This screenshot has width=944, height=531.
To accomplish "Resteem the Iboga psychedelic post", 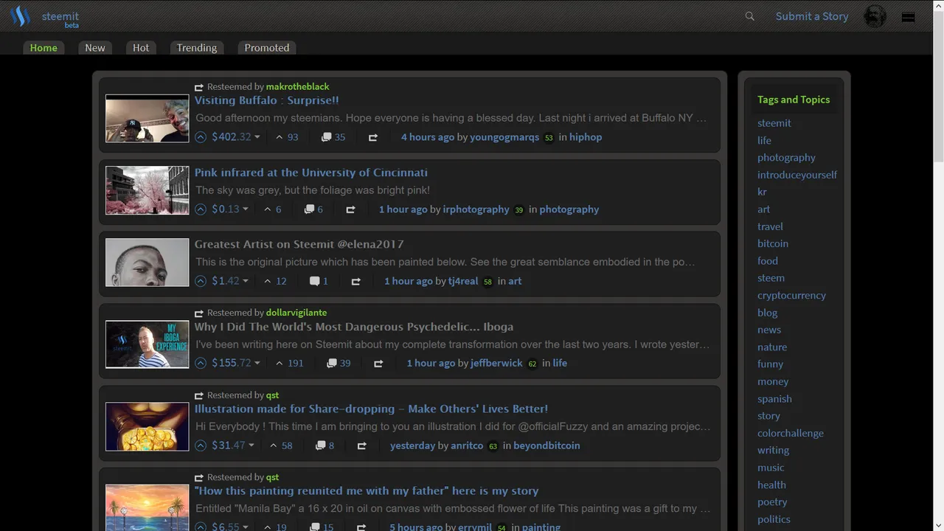I will [378, 363].
